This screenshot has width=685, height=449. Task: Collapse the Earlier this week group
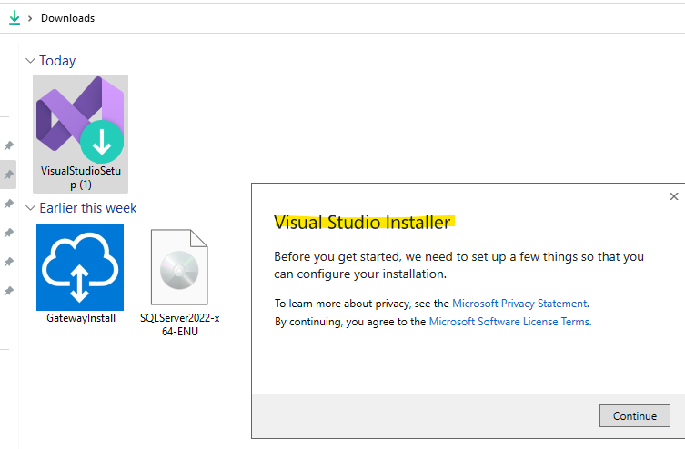30,208
